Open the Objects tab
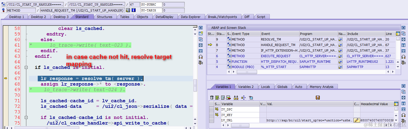Screen dimensions: 408x129 (x=142, y=17)
